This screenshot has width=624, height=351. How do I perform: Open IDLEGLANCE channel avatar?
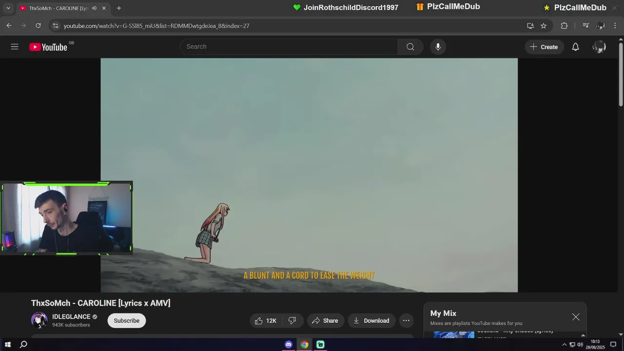point(39,320)
